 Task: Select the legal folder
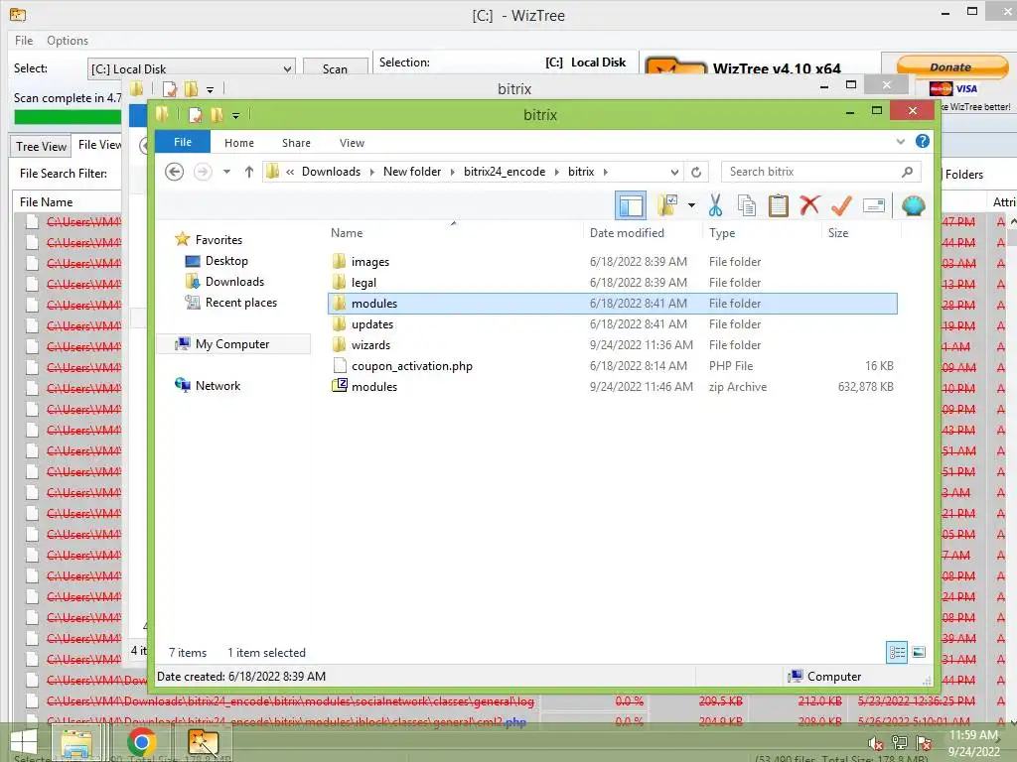pos(612,283)
